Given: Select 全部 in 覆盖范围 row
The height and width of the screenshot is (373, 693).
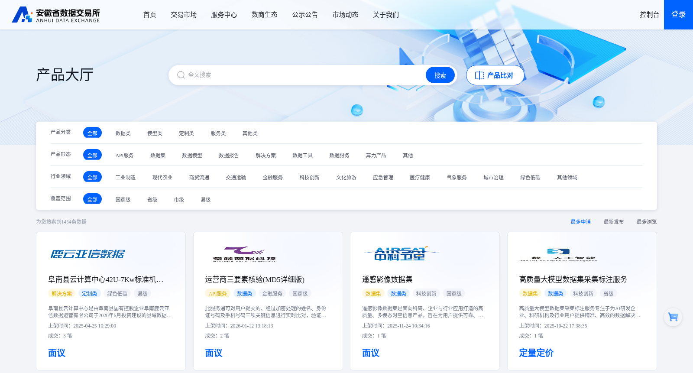Looking at the screenshot, I should (92, 199).
